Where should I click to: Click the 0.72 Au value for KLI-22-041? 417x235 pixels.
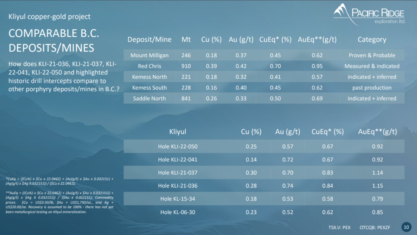(x=288, y=160)
